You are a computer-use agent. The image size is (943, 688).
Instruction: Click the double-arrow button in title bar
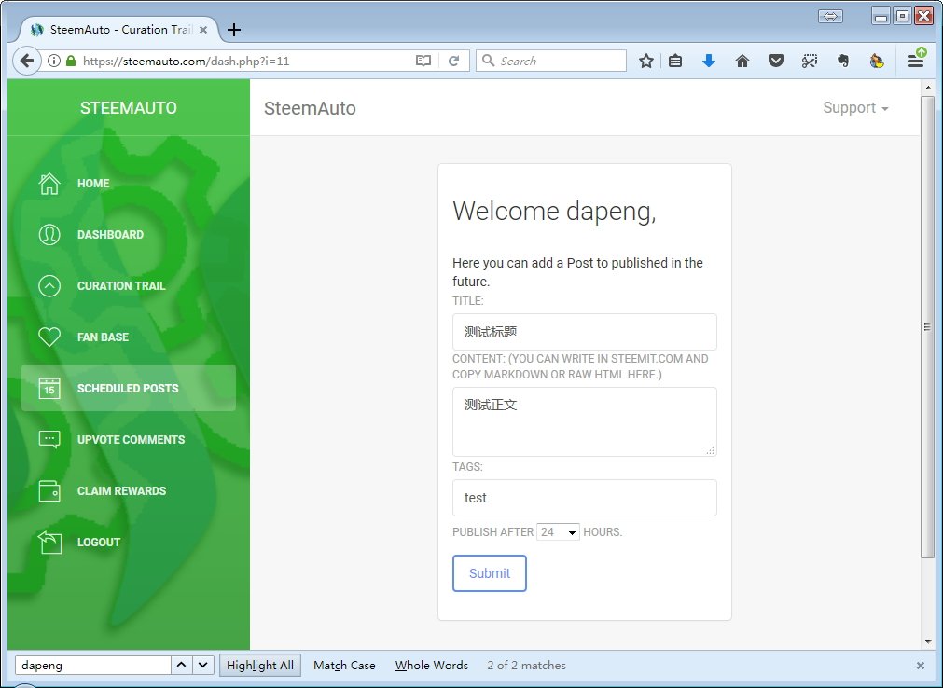click(x=830, y=16)
